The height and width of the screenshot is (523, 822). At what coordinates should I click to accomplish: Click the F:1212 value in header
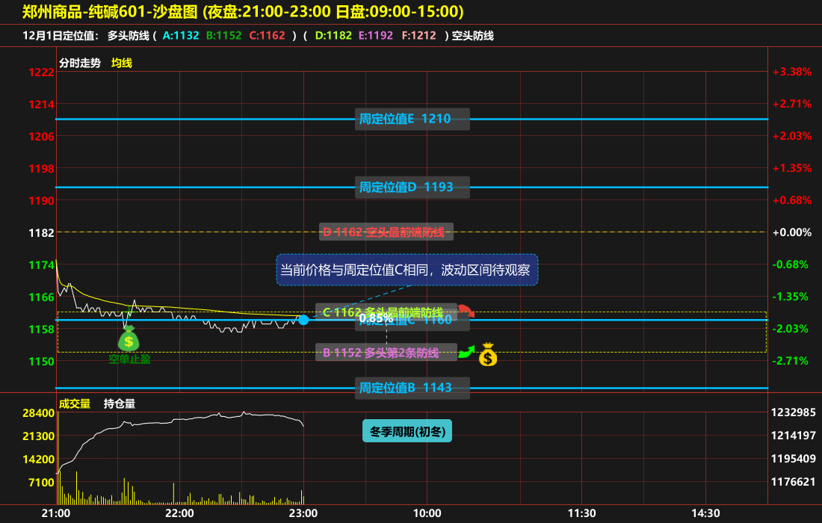point(418,35)
